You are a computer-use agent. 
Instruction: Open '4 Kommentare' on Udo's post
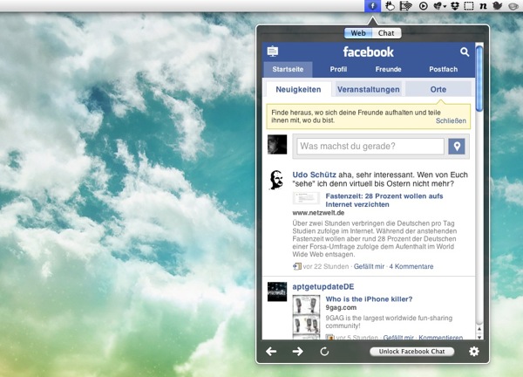click(411, 266)
